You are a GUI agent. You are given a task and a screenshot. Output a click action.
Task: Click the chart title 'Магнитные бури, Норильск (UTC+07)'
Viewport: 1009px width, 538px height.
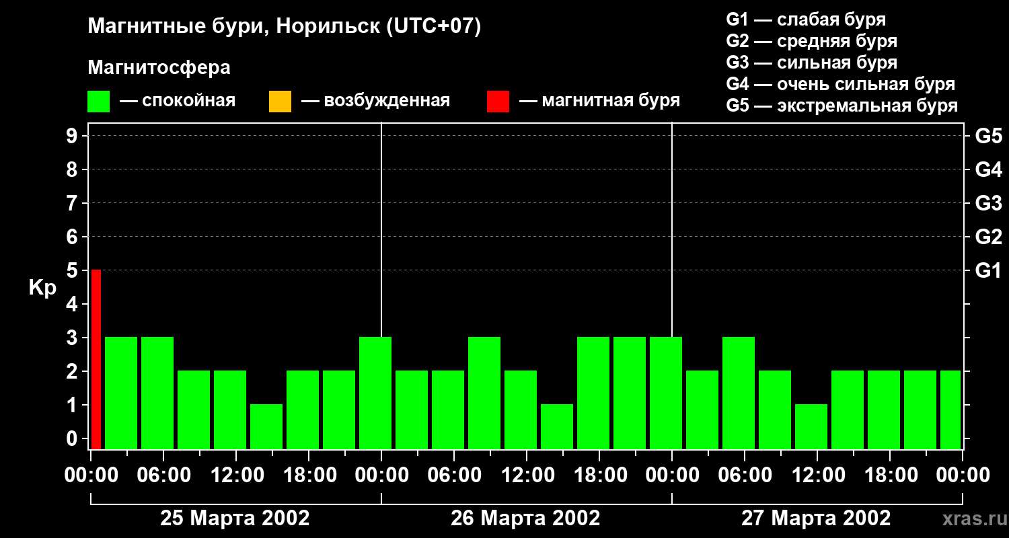285,27
